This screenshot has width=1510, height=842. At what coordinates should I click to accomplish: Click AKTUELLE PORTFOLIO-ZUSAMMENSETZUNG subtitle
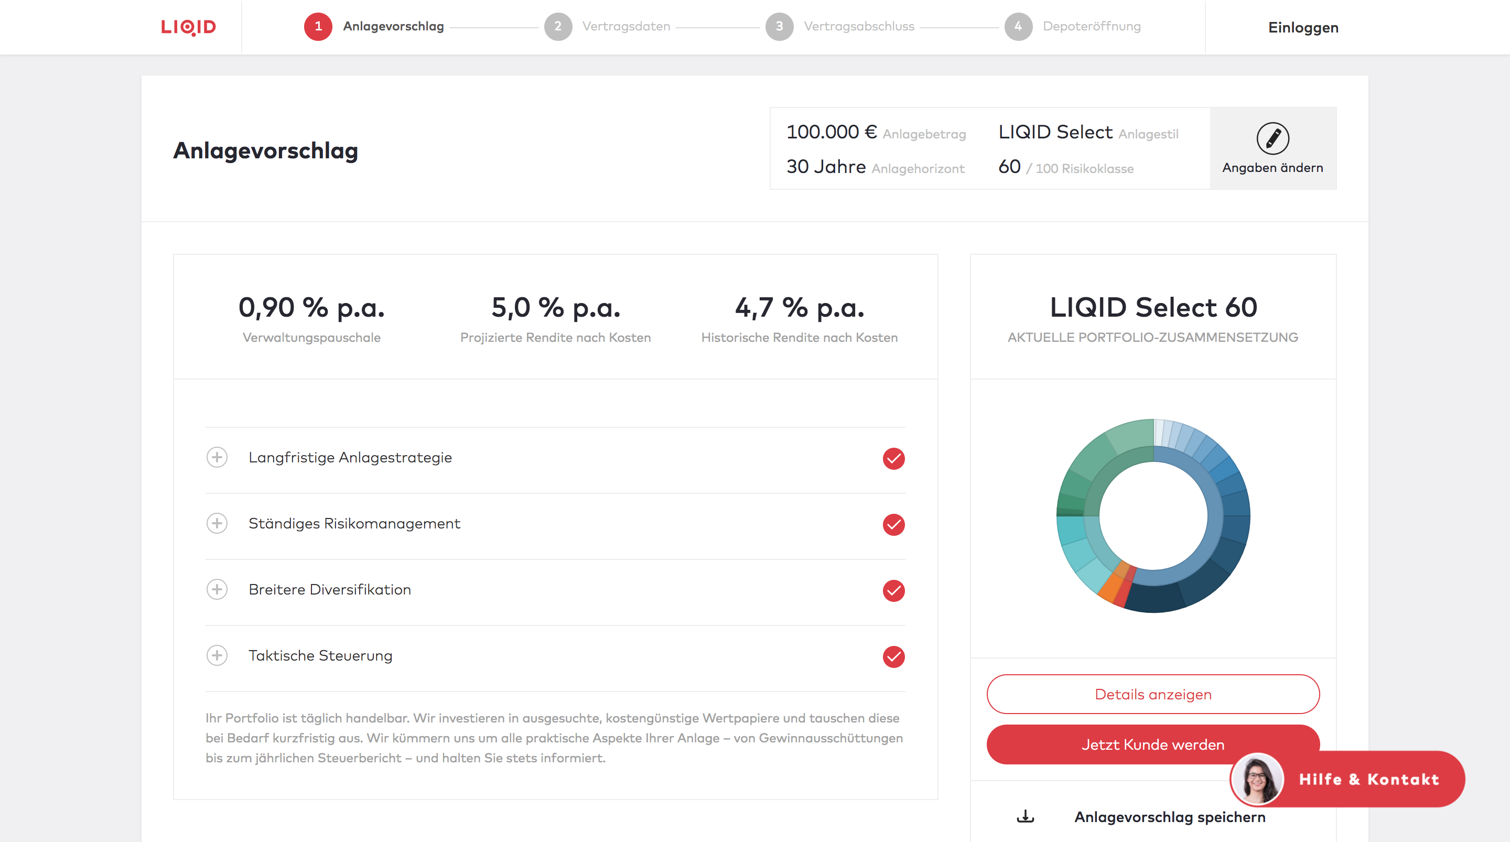tap(1152, 337)
